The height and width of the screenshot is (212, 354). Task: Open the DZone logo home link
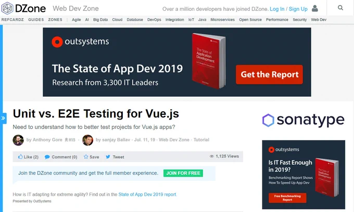point(23,8)
